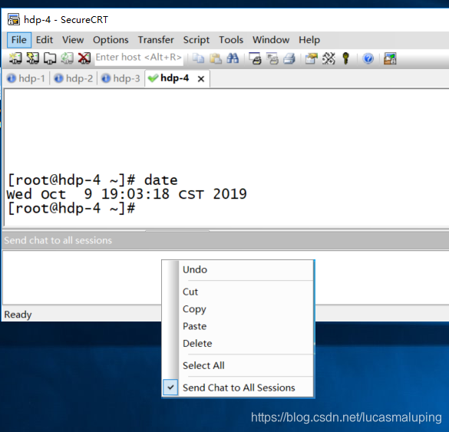The image size is (449, 432).
Task: Click the terminal line showing 'date' command
Action: [92, 180]
